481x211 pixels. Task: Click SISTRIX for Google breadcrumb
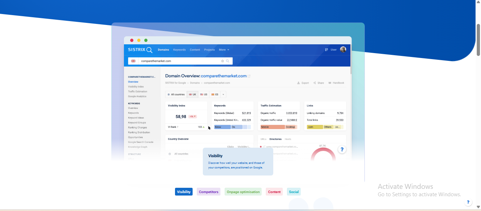click(175, 83)
